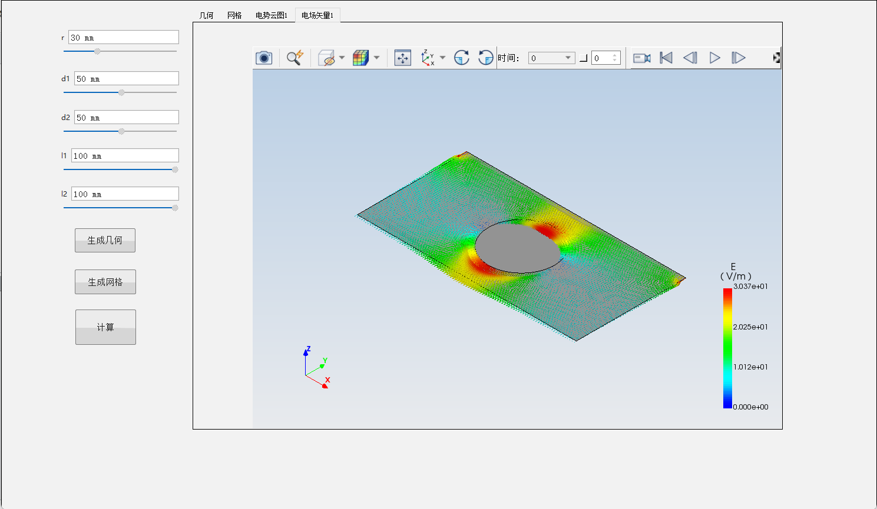Click the E field color legend bar
The height and width of the screenshot is (509, 877).
point(727,348)
